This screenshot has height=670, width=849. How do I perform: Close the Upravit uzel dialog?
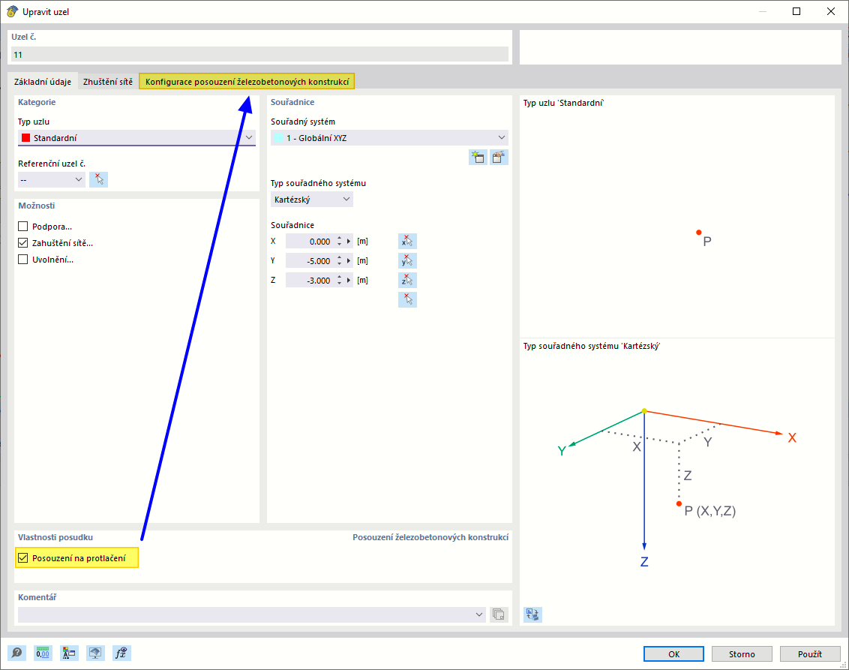[830, 11]
